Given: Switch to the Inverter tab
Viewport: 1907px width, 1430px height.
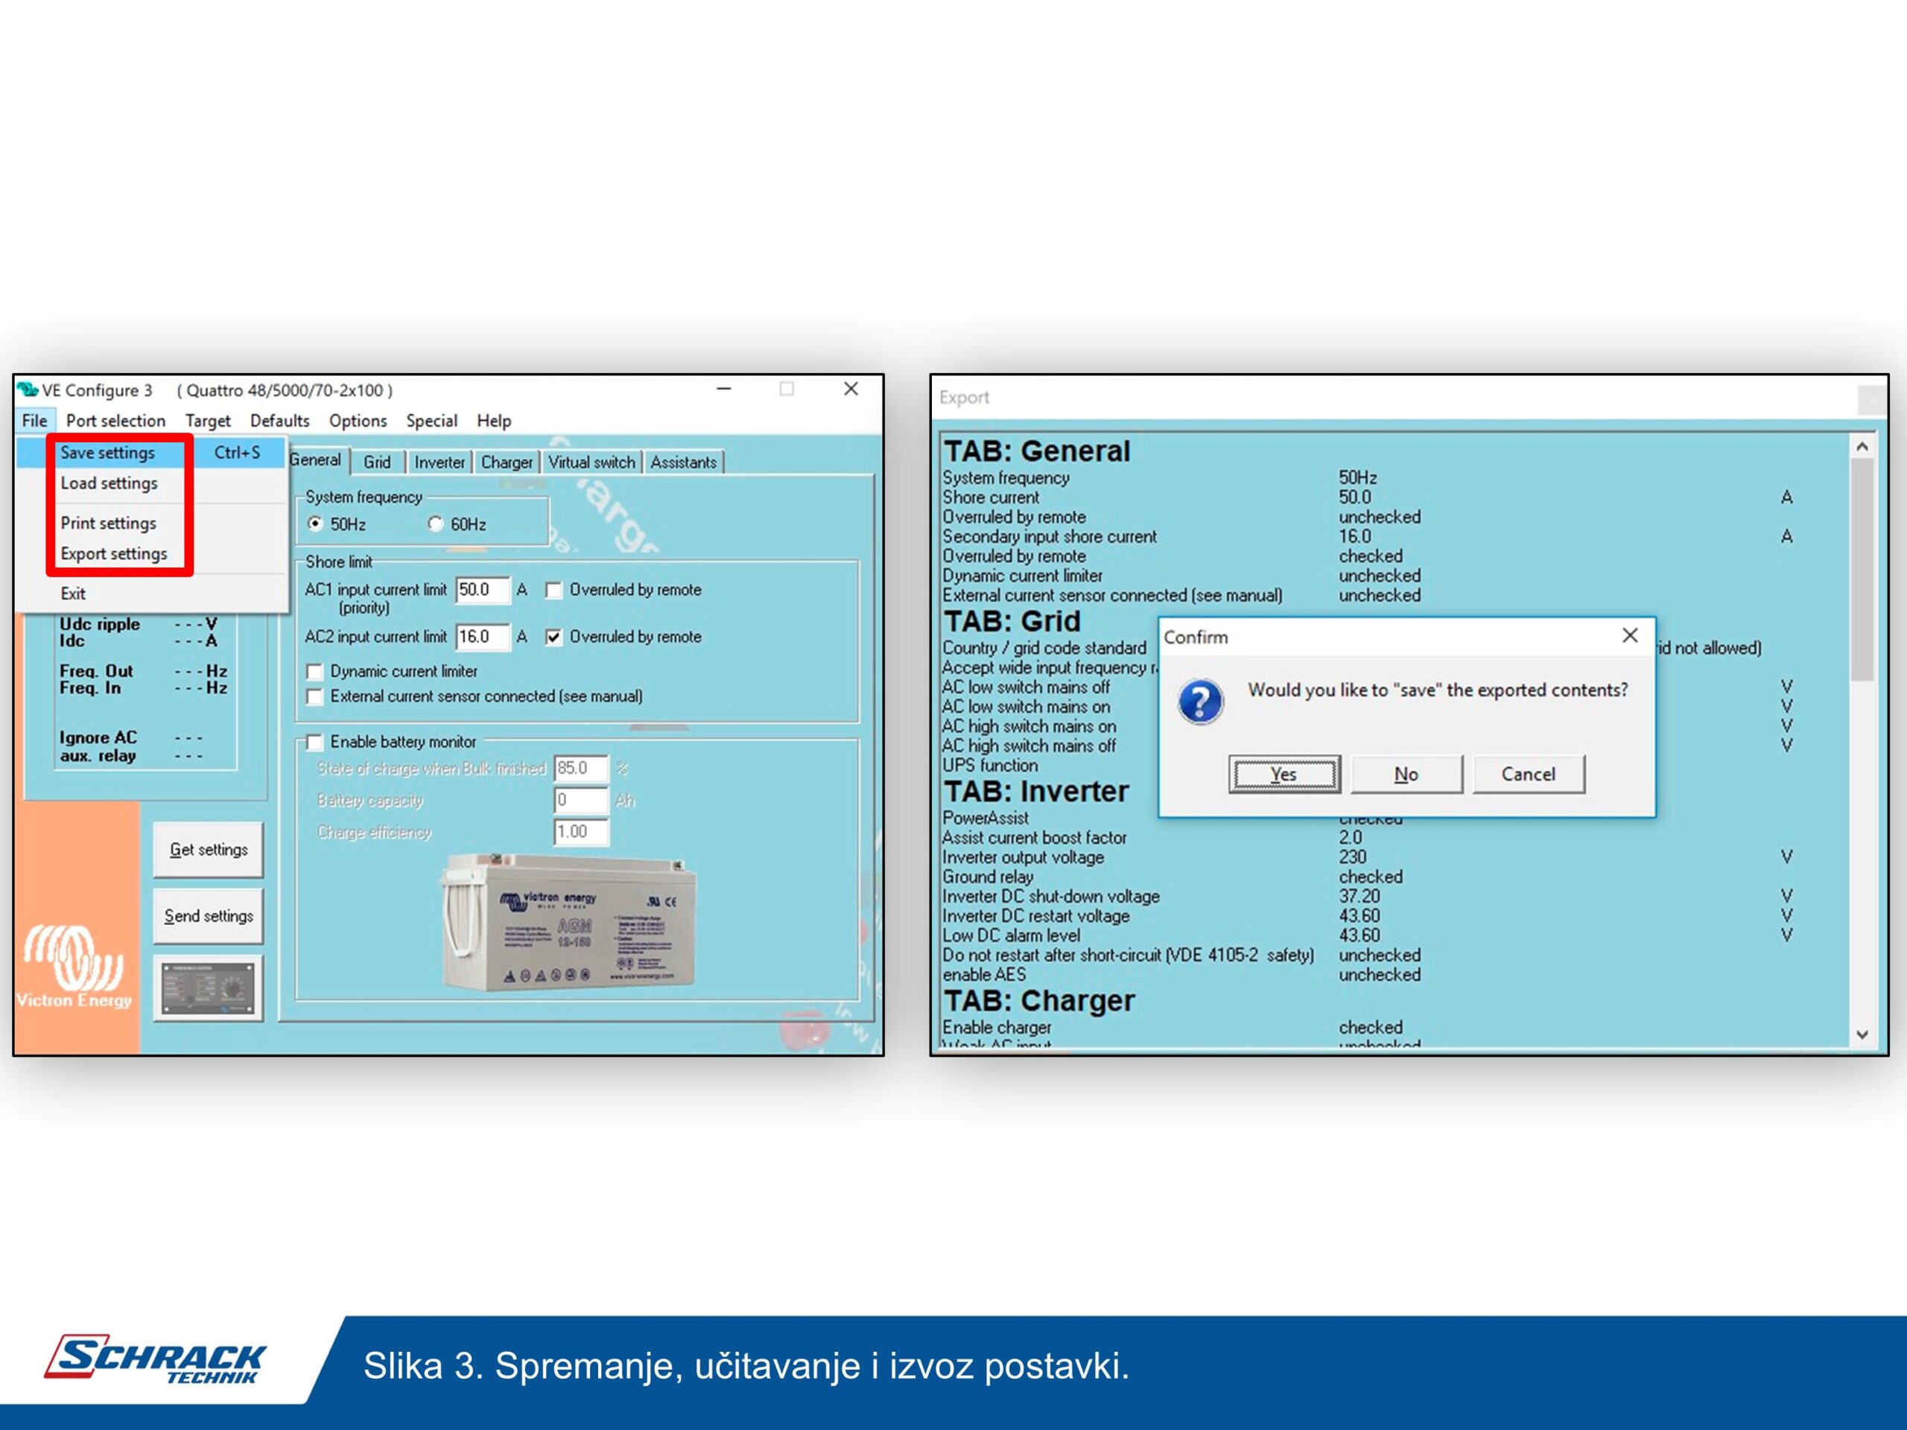Looking at the screenshot, I should coord(439,462).
